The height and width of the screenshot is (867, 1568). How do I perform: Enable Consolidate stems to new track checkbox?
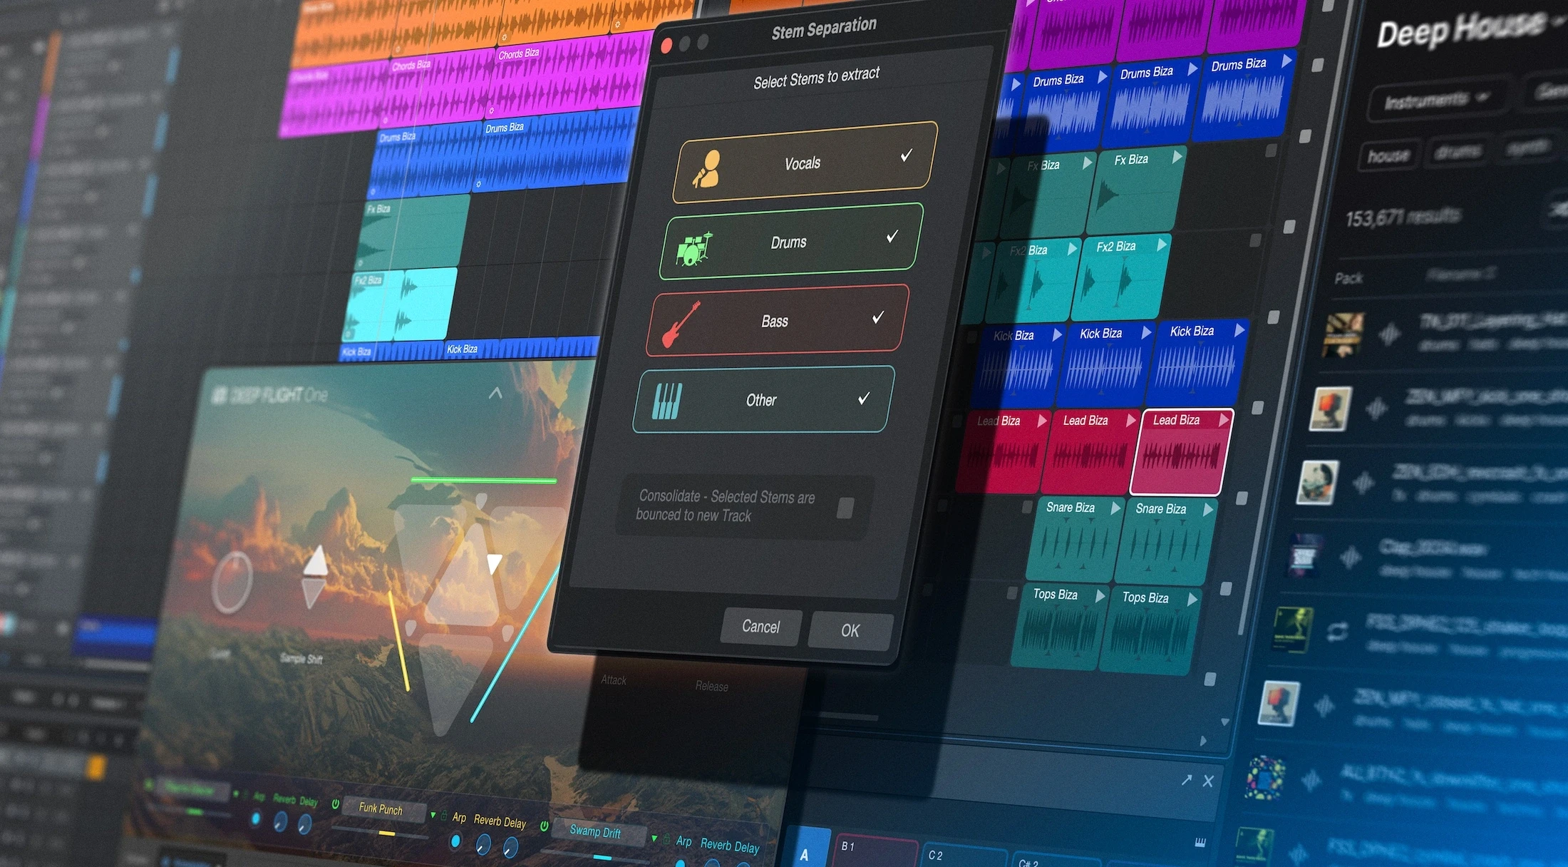tap(845, 508)
